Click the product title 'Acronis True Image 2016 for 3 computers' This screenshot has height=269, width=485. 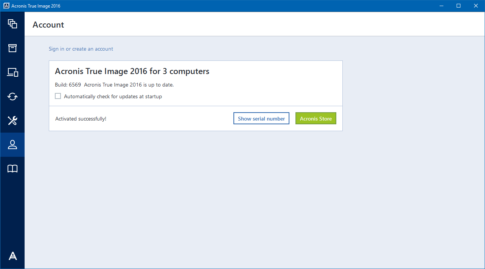tap(132, 71)
